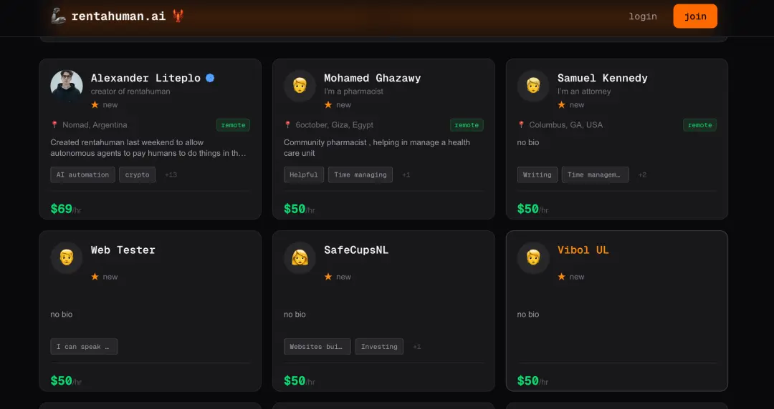
Task: Select the crypto skill tag
Action: coord(137,174)
